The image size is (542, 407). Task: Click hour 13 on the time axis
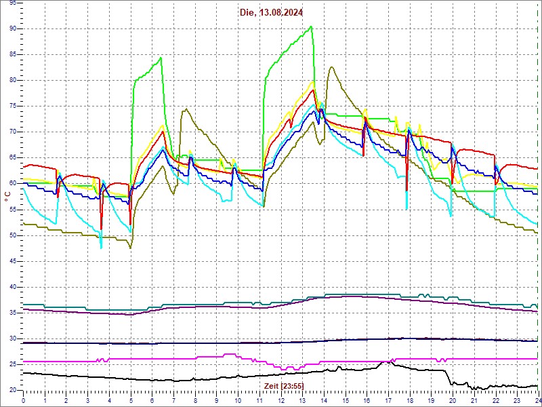click(302, 400)
